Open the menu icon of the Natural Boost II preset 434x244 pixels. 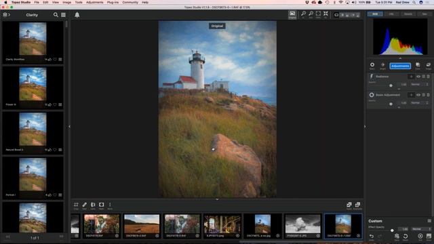click(60, 150)
